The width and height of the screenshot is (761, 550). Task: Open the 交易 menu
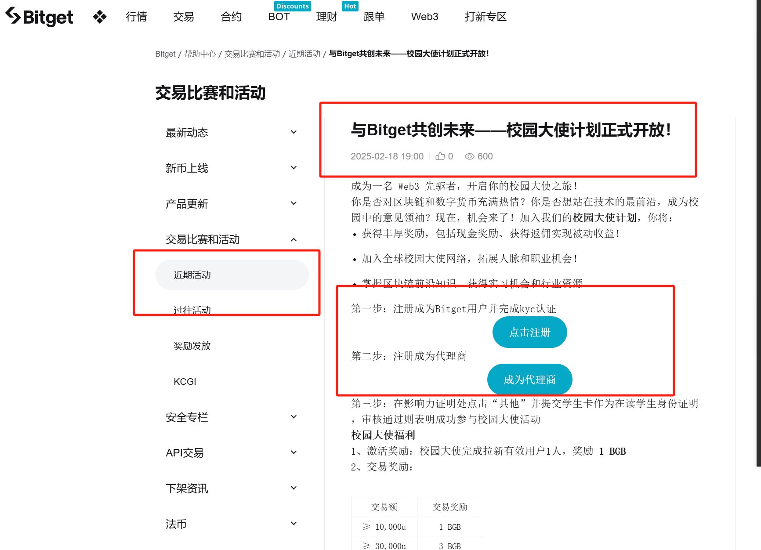pyautogui.click(x=184, y=17)
